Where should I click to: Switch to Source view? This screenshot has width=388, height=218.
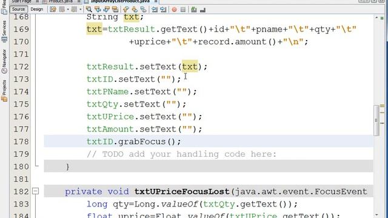pos(19,10)
